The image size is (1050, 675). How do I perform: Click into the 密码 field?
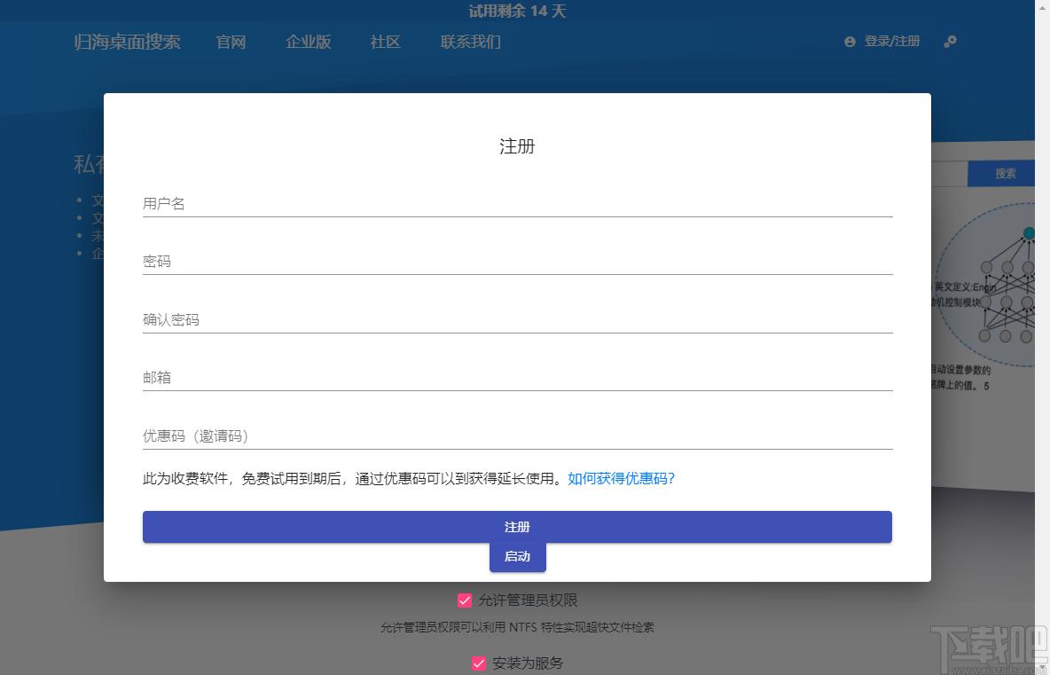pyautogui.click(x=517, y=262)
